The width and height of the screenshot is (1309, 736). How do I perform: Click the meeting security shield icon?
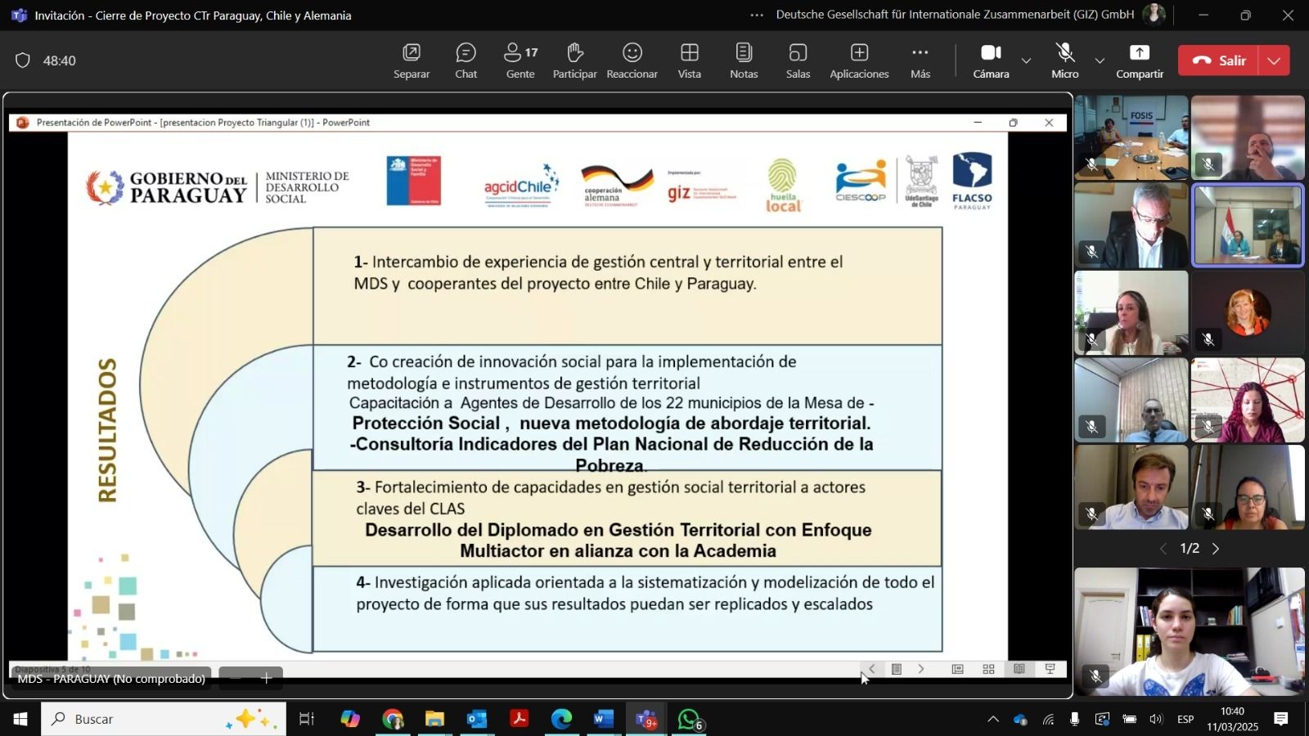click(23, 61)
